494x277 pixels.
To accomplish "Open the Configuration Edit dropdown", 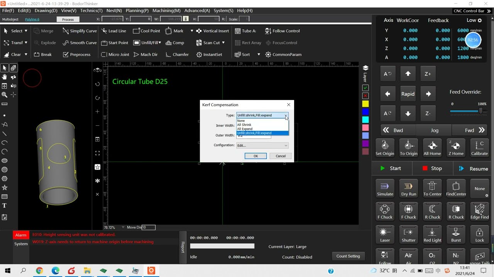I will coord(262,145).
